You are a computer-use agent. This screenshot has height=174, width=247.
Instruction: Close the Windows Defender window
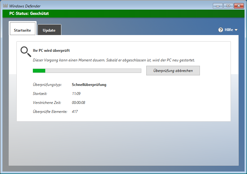pos(239,6)
